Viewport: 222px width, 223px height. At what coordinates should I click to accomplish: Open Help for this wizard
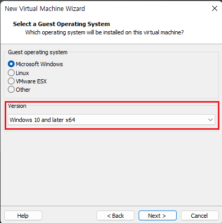click(23, 216)
